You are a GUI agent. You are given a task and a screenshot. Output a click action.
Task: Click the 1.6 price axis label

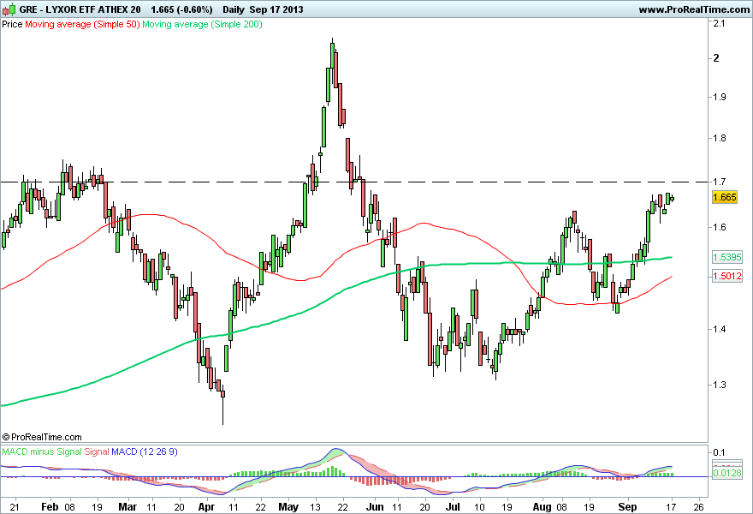pyautogui.click(x=719, y=227)
